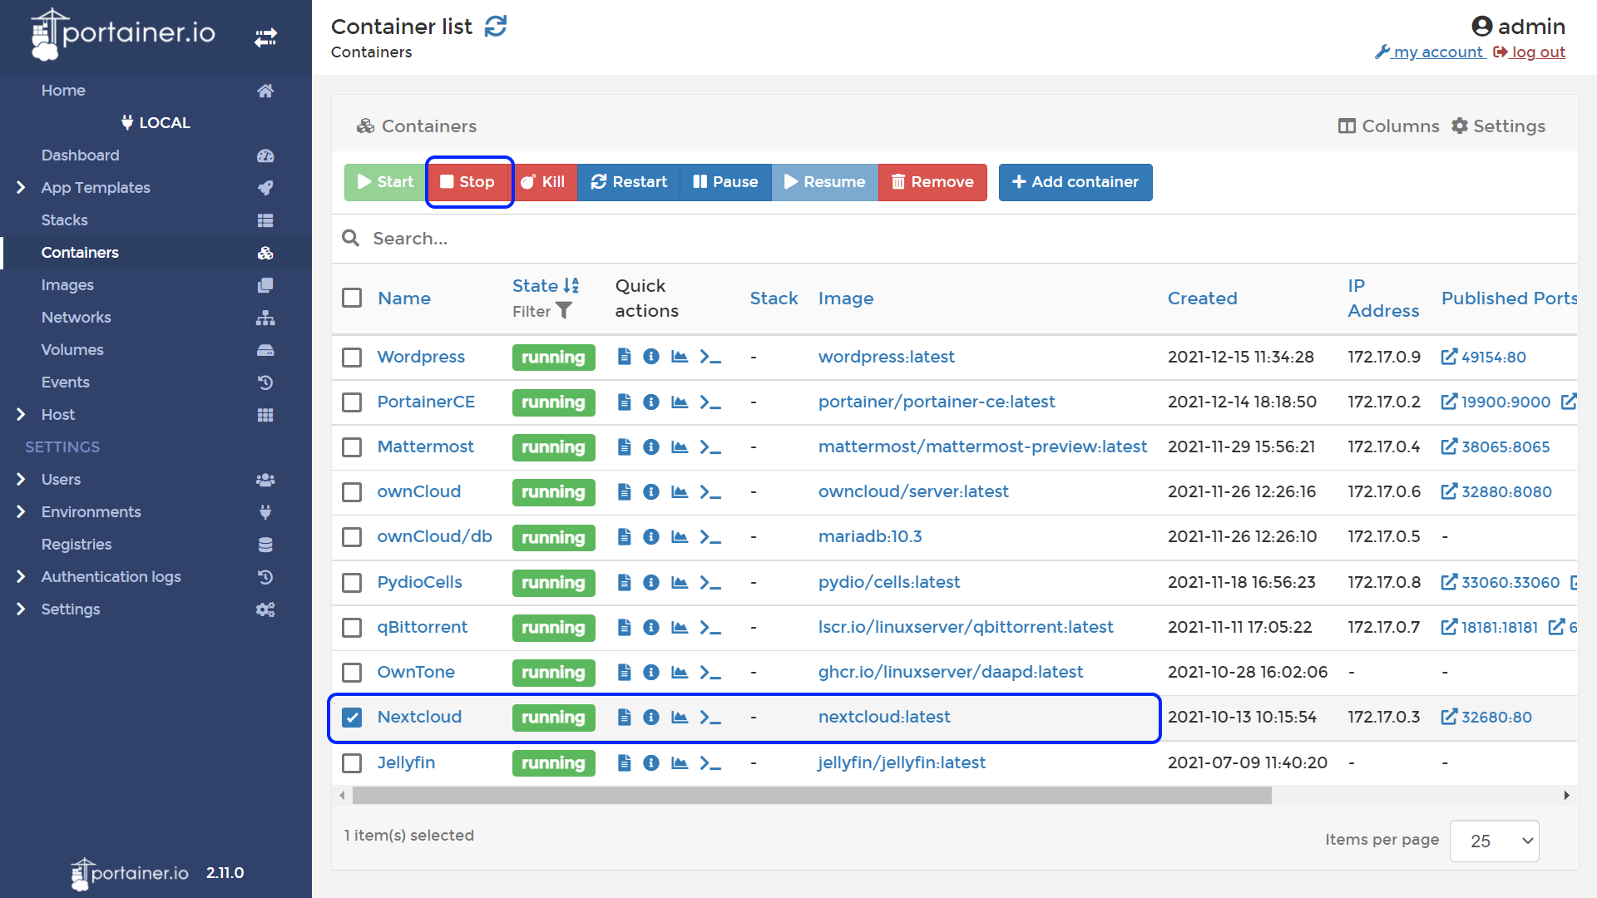Open my account link
1597x898 pixels.
coord(1431,52)
